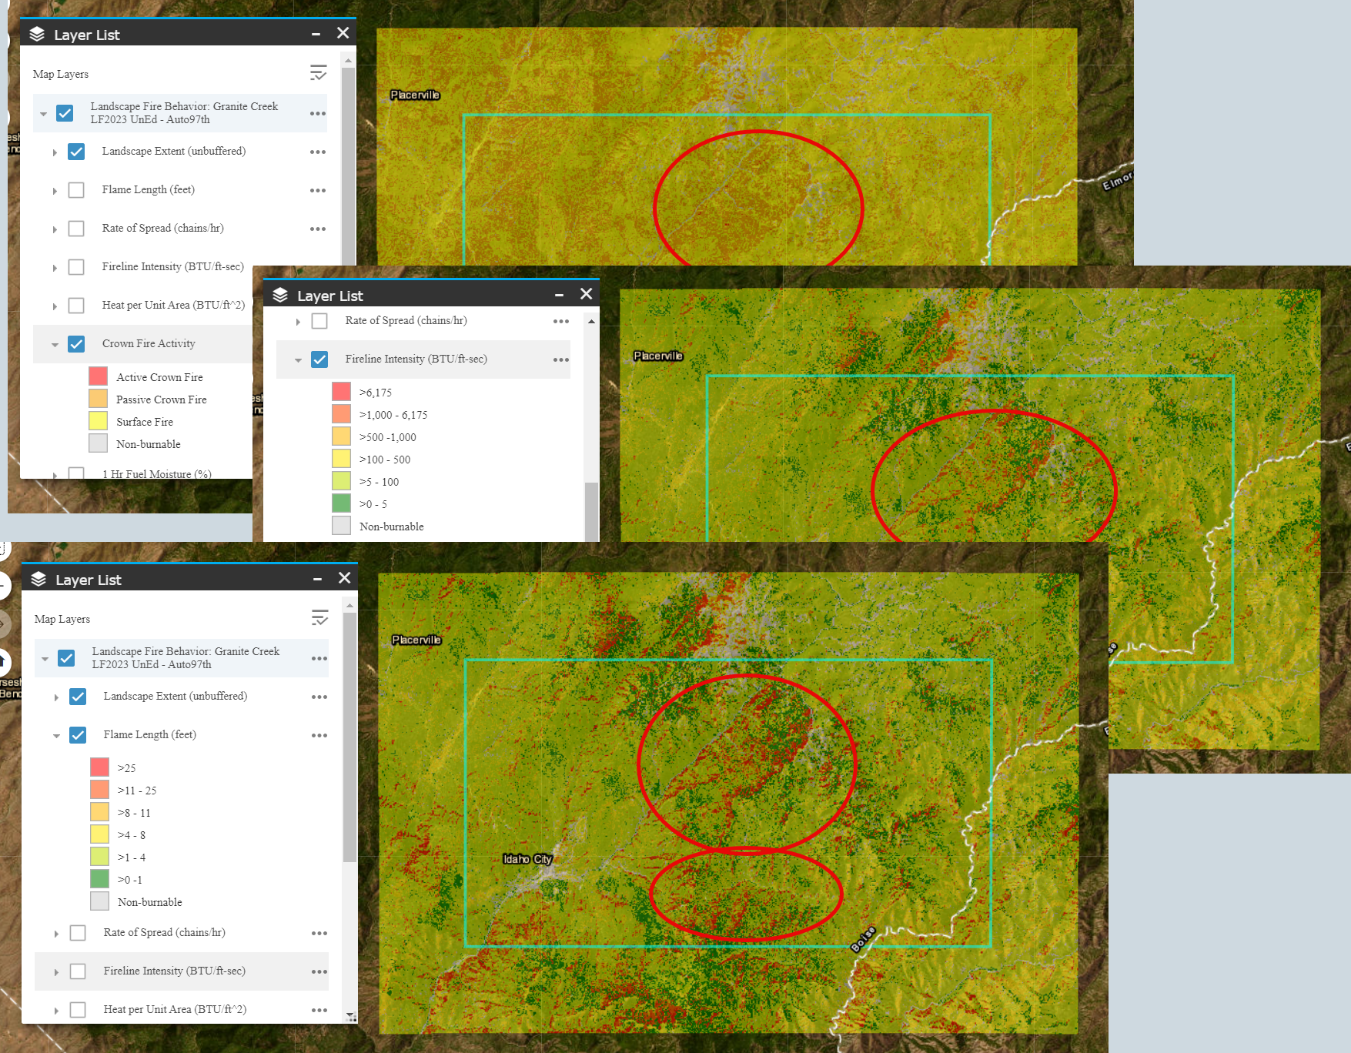Image resolution: width=1351 pixels, height=1053 pixels.
Task: Click the >6,175 fireline intensity swatch
Action: click(342, 392)
